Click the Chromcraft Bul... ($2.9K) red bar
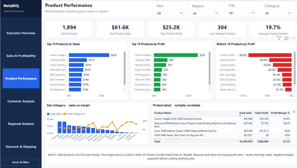The width and height of the screenshot is (297, 168). click(285, 70)
